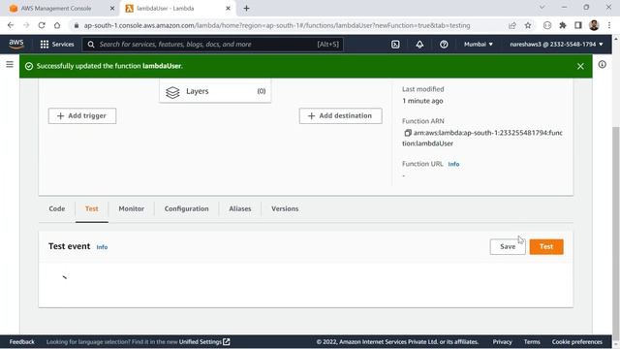Screen dimensions: 620x349
Task: Open the notifications bell
Action: (419, 45)
